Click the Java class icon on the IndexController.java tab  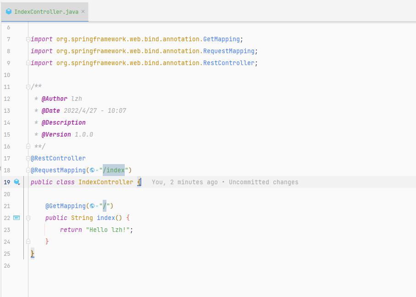pyautogui.click(x=9, y=11)
